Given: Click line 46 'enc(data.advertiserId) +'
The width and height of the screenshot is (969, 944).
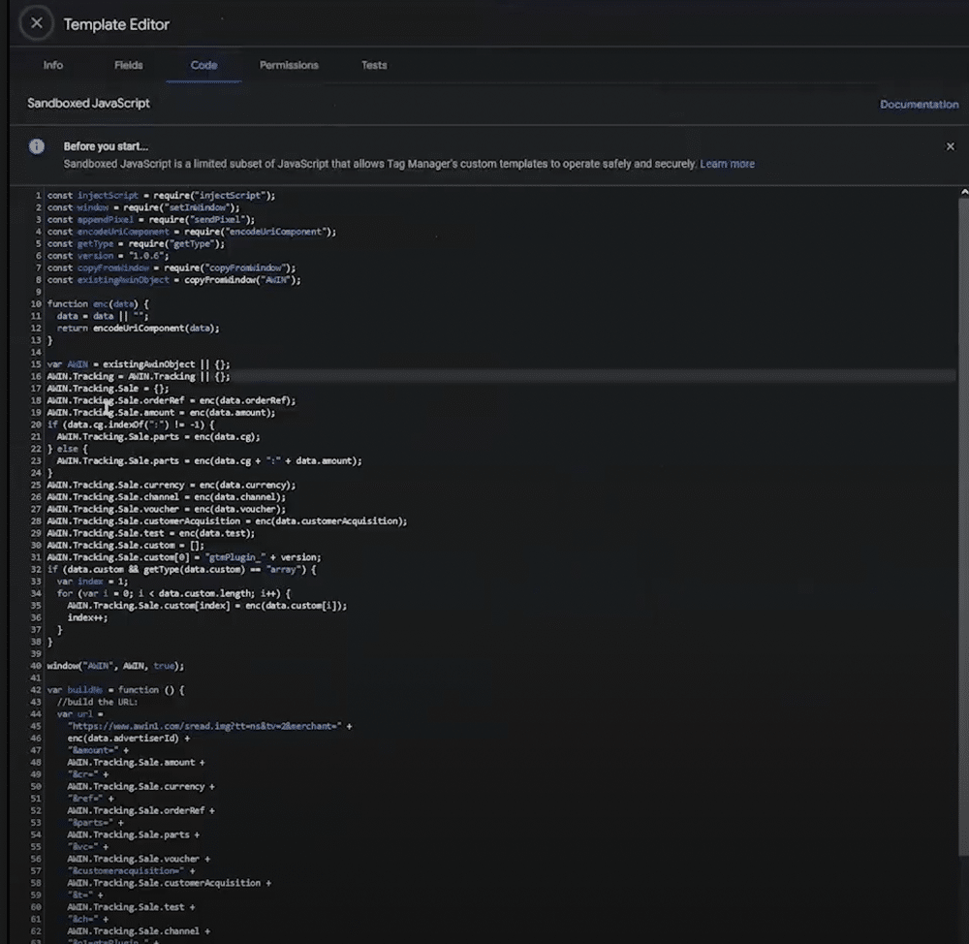Looking at the screenshot, I should click(129, 739).
